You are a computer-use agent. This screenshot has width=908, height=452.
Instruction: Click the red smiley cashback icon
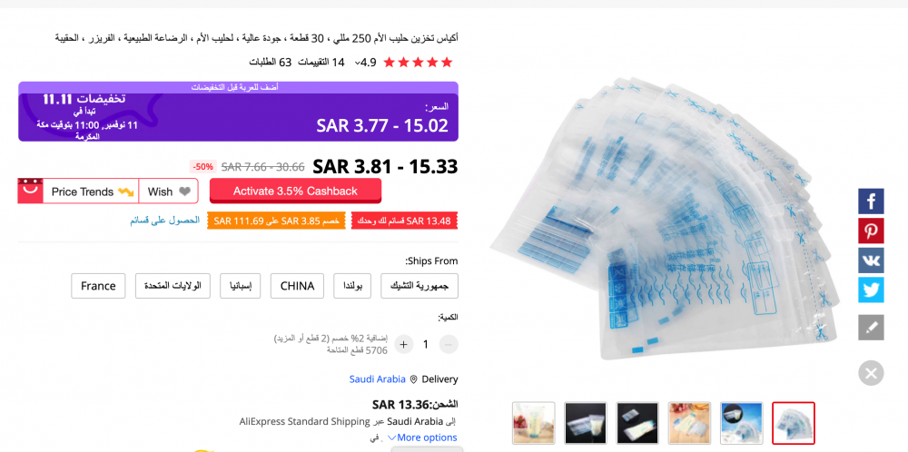[x=30, y=191]
